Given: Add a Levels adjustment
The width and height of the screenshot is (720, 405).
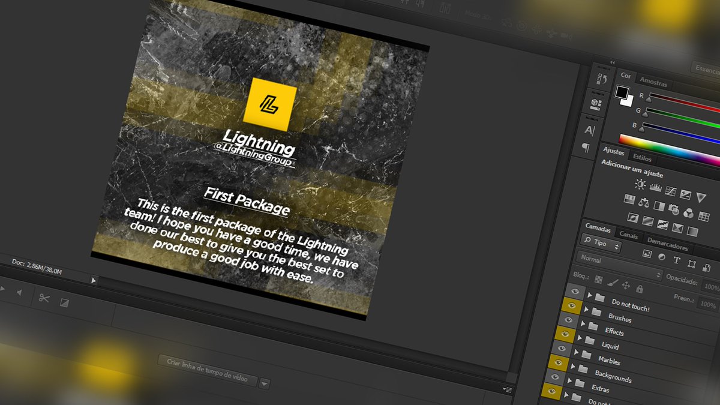Looking at the screenshot, I should (655, 188).
